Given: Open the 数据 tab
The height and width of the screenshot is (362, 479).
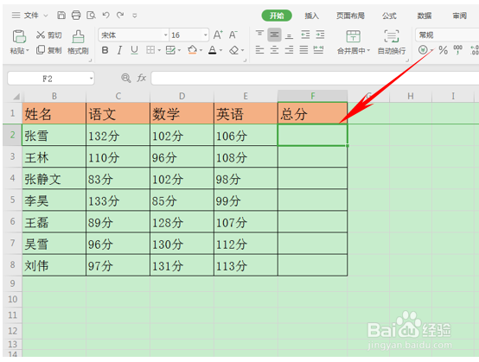Looking at the screenshot, I should tap(425, 16).
